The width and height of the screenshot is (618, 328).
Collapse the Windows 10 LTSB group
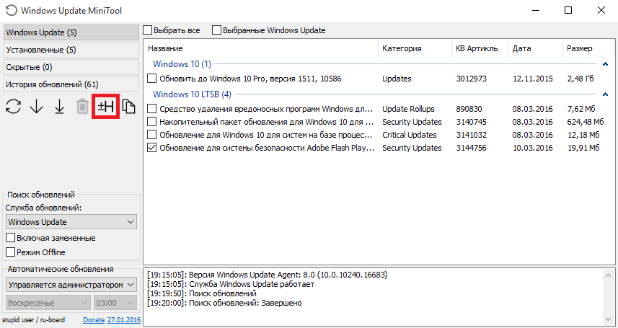point(604,94)
